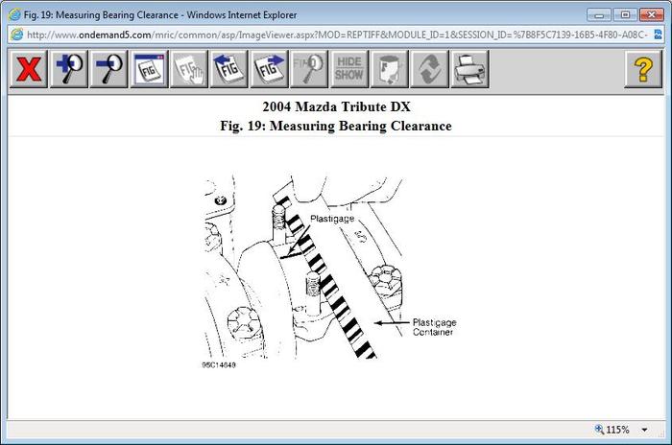Viewport: 672px width, 445px height.
Task: Open the FIG window view icon
Action: [149, 69]
